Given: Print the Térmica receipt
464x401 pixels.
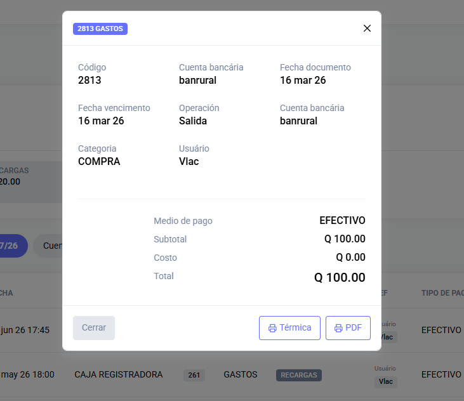Looking at the screenshot, I should coord(289,327).
